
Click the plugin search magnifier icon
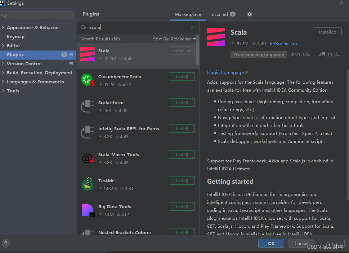(84, 27)
